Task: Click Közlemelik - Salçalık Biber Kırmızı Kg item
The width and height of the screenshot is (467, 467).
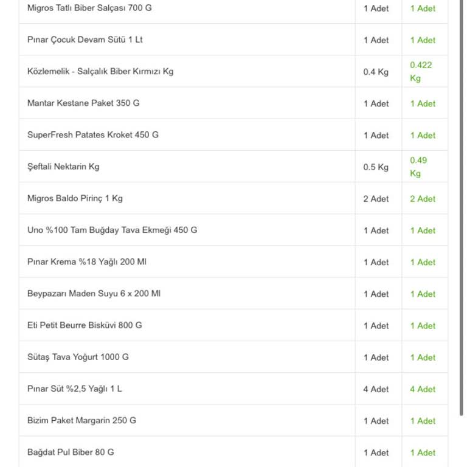Action: [100, 71]
